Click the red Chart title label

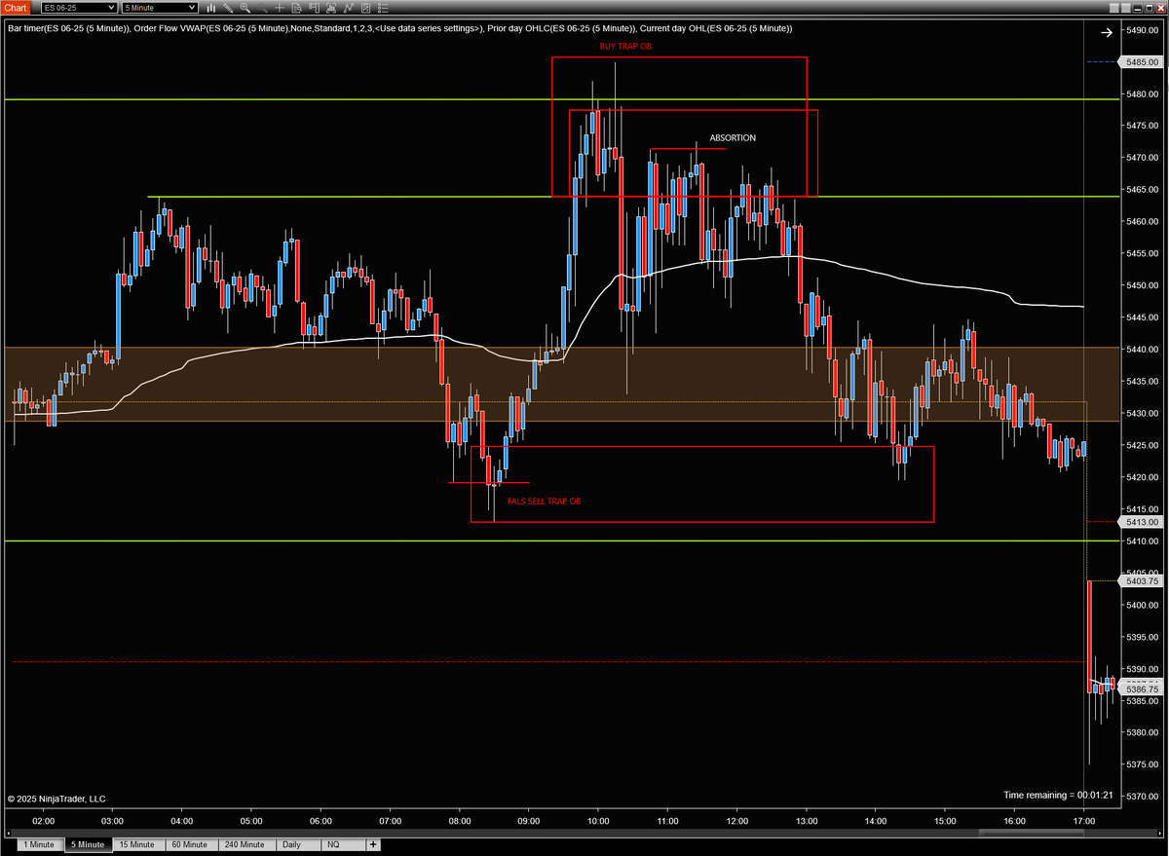coord(16,8)
